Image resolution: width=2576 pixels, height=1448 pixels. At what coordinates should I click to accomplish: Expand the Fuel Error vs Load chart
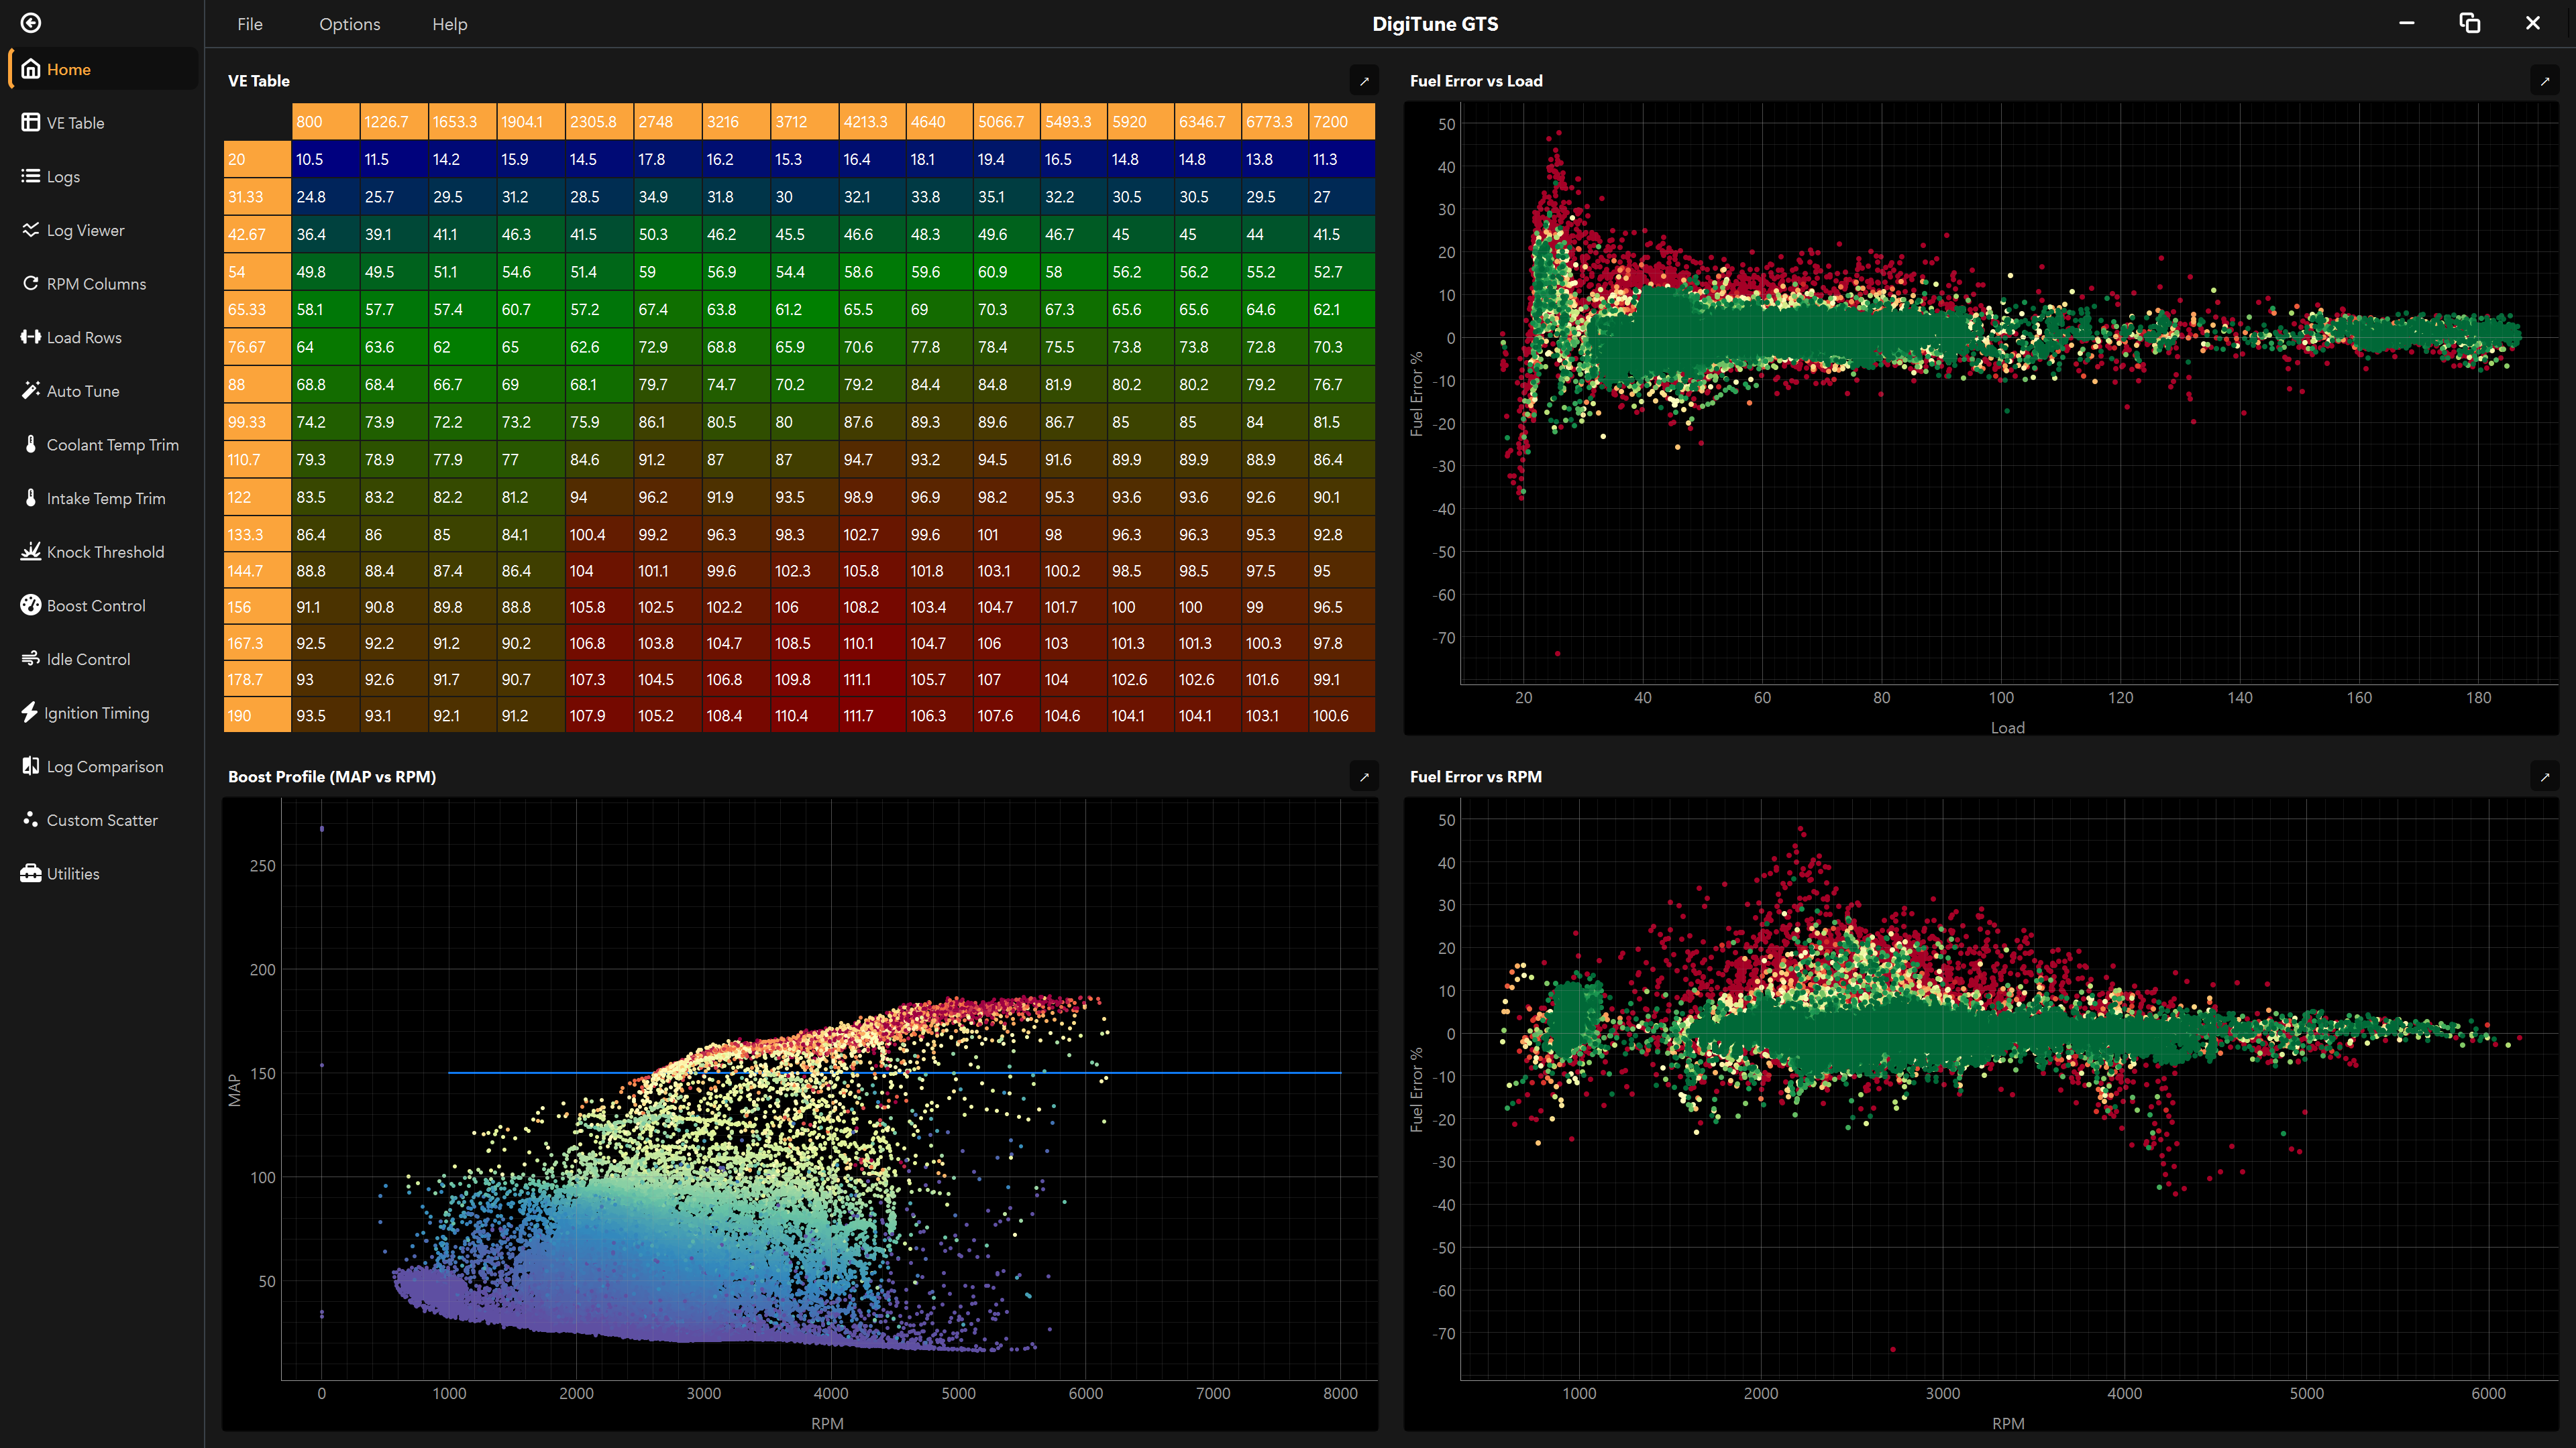point(2545,81)
